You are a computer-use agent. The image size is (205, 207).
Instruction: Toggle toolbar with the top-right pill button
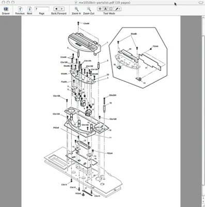coord(201,3)
